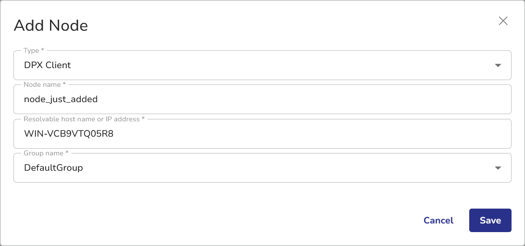
Task: Dismiss the dialog with the X icon
Action: (x=503, y=21)
